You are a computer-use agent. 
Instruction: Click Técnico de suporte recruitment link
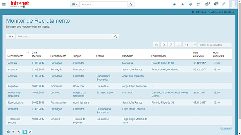coord(14,121)
